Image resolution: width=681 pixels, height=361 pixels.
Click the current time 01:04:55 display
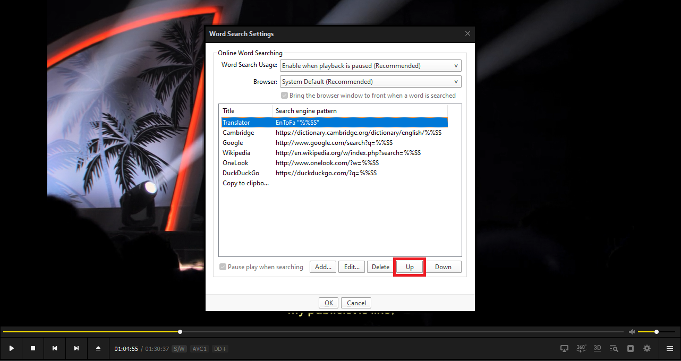(x=126, y=349)
